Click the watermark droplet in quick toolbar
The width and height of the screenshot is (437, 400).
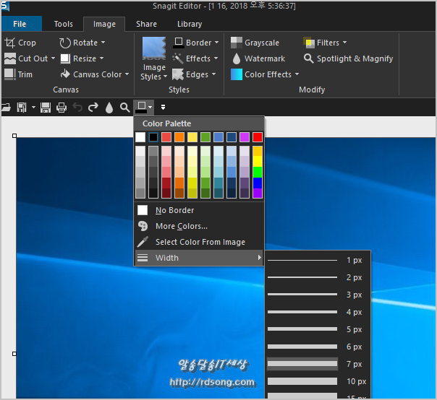[109, 108]
